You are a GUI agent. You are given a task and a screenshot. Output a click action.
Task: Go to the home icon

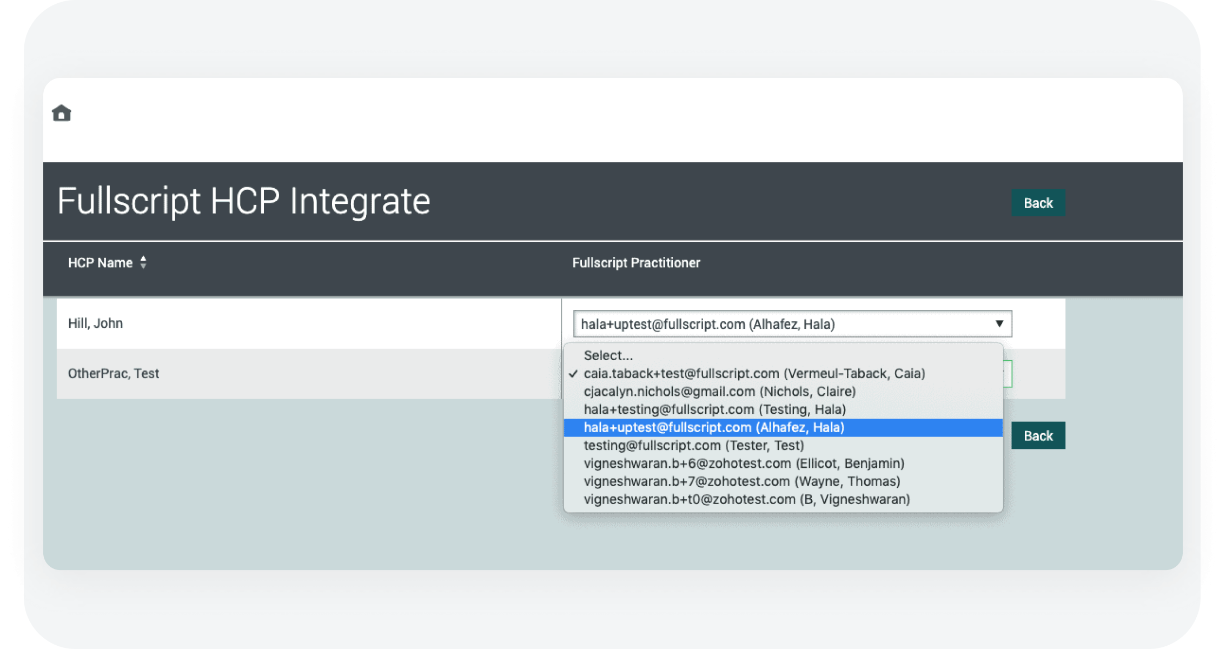(62, 113)
